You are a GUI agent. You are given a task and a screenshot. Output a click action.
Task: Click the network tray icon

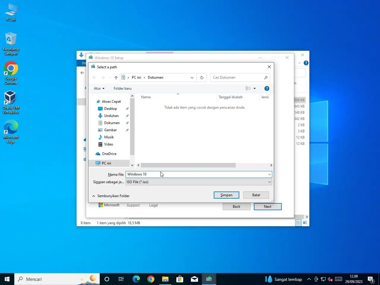point(323,279)
